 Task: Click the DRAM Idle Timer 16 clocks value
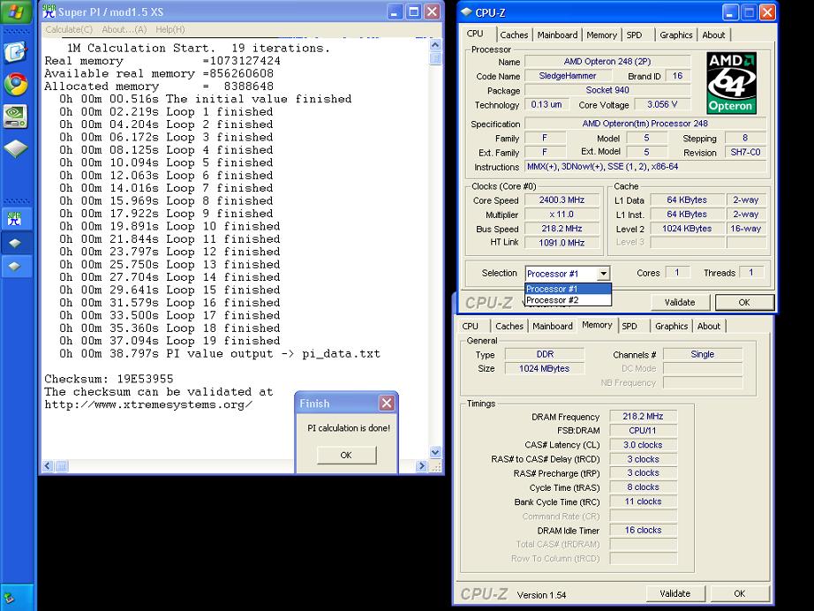point(643,530)
